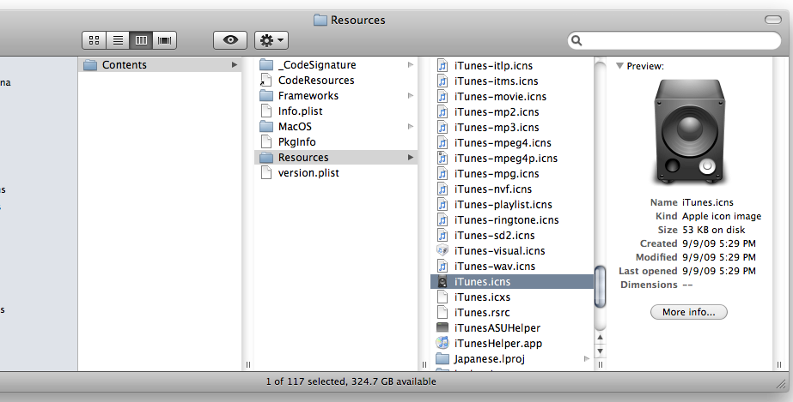The image size is (793, 402).
Task: Select the iTunesASUHelper executable icon
Action: click(x=442, y=327)
